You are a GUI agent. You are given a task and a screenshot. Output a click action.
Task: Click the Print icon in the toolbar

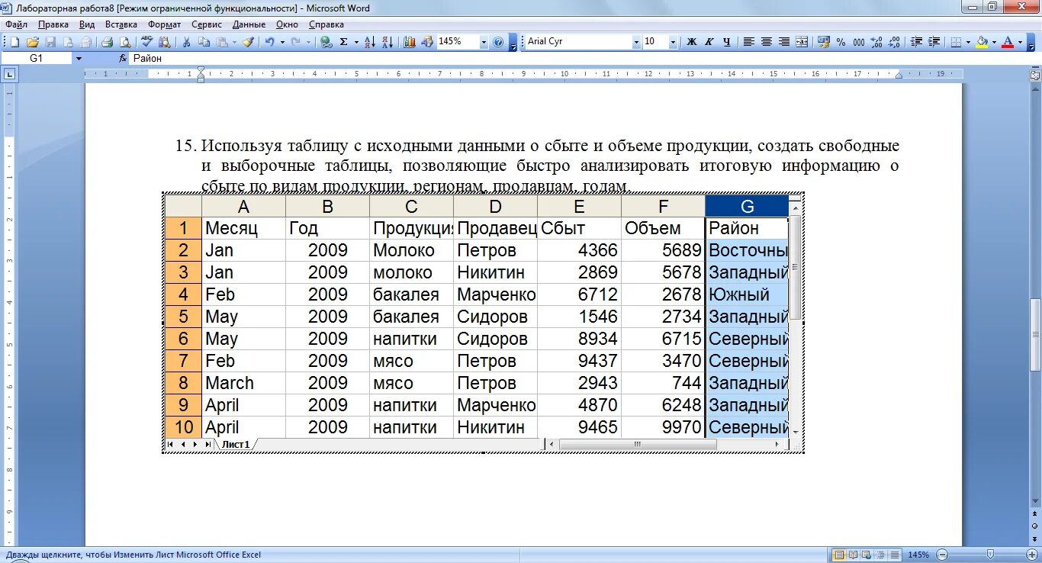pyautogui.click(x=107, y=42)
